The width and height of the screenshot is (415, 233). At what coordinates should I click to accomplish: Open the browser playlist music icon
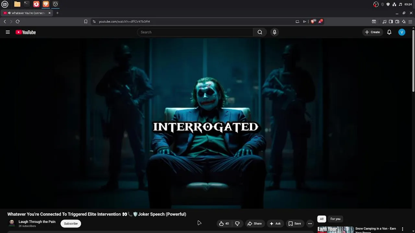click(x=384, y=22)
